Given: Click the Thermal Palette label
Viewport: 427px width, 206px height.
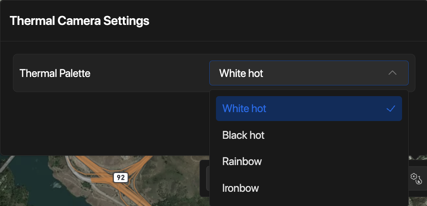Looking at the screenshot, I should tap(55, 73).
